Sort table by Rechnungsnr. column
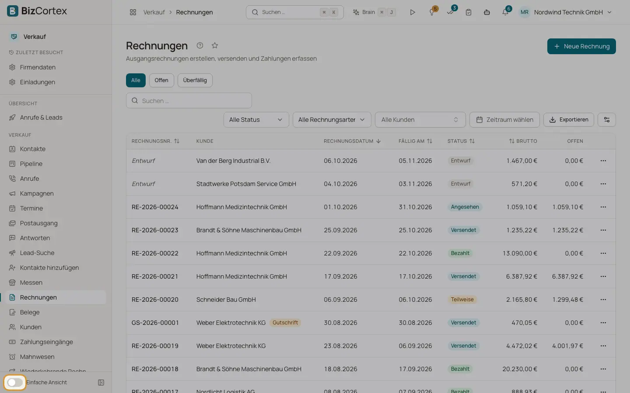630x393 pixels. pyautogui.click(x=155, y=141)
